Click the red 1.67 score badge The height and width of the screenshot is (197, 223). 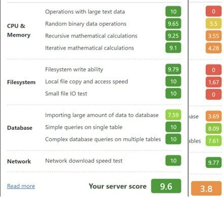point(213,82)
